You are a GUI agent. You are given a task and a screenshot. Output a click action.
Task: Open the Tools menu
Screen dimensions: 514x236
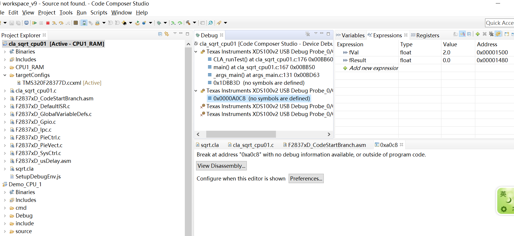click(66, 12)
